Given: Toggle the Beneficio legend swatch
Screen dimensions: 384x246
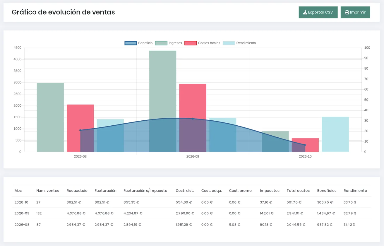Looking at the screenshot, I should 131,43.
